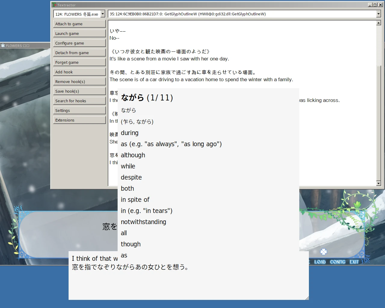Minimize the Textractor window

pos(370,5)
